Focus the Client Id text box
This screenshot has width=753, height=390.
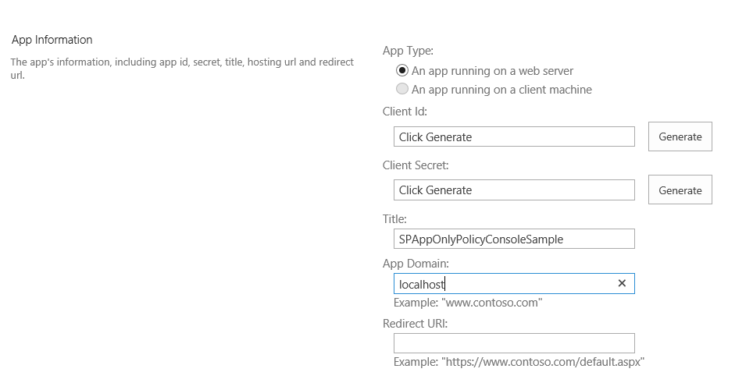point(514,136)
